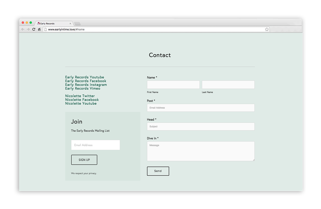Click the browser forward arrow
Screen dimensions: 321x209
28,29
